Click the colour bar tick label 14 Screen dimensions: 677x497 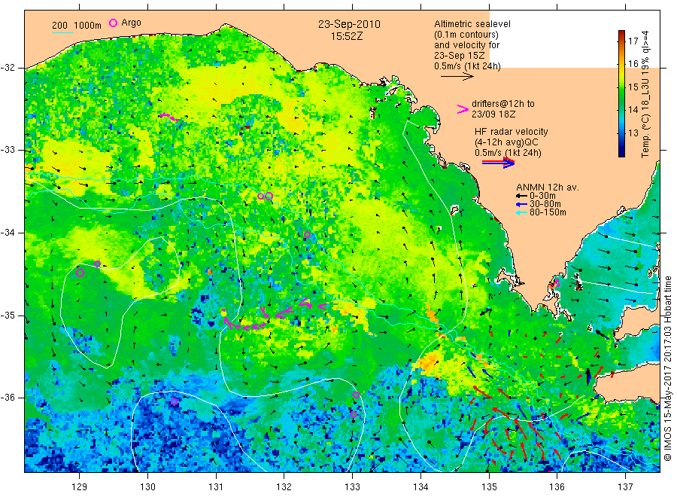[x=633, y=110]
